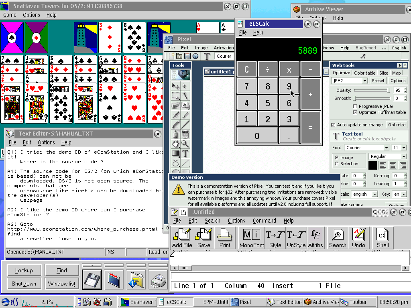Select the lasso tool in Pixel Tools
Viewport: 411px width, 308px height.
coord(176,163)
